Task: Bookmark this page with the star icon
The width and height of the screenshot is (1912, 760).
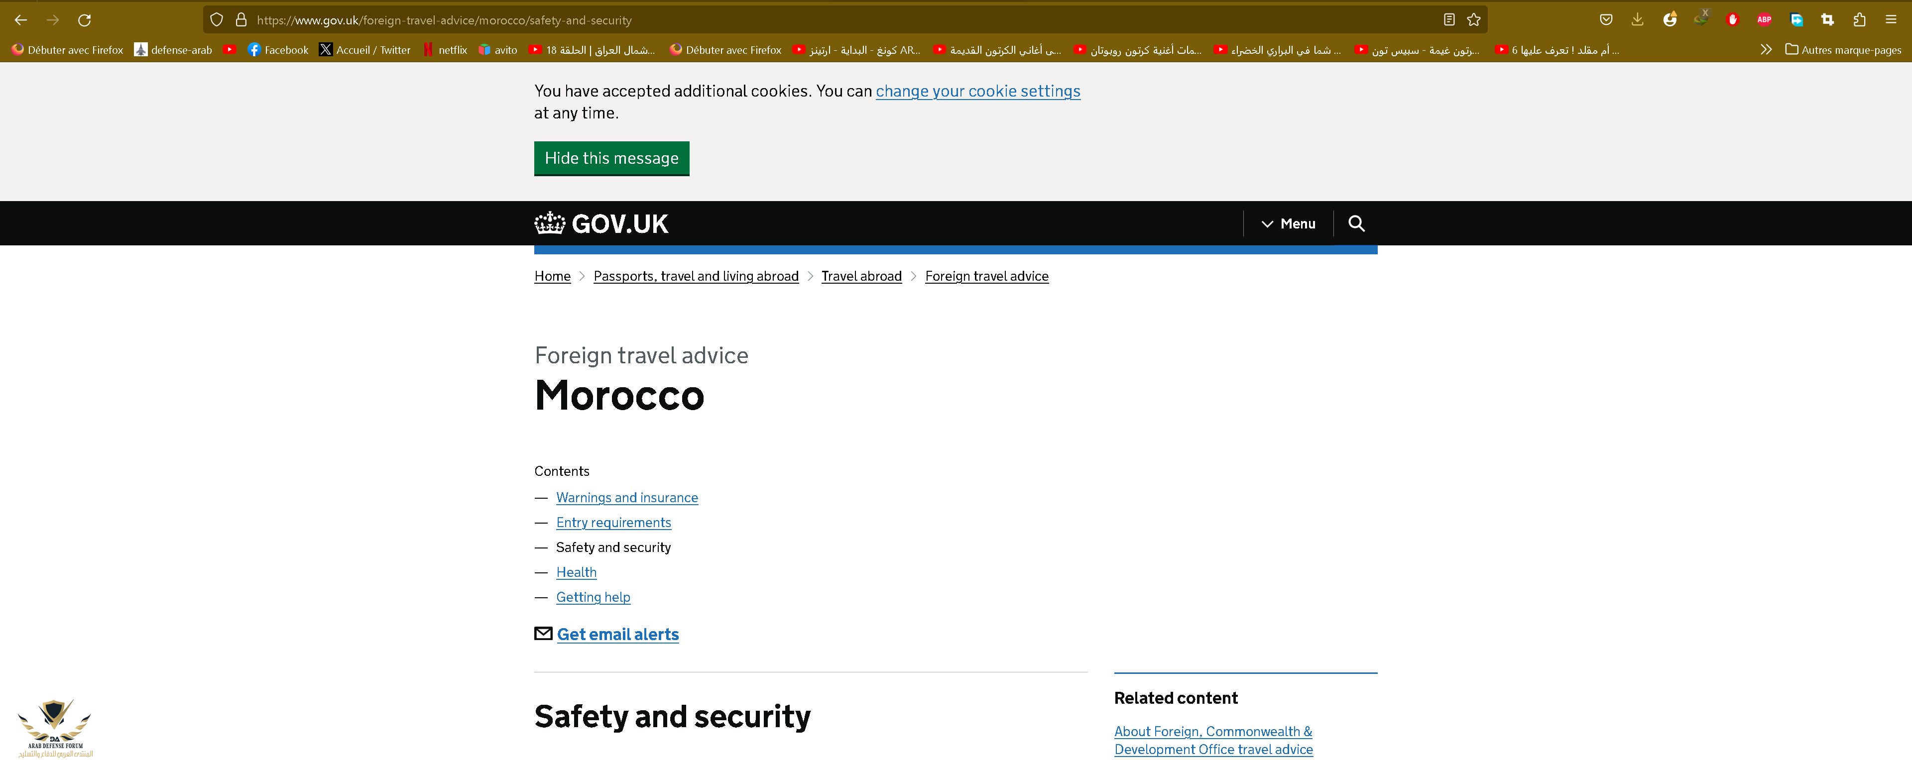Action: (1474, 20)
